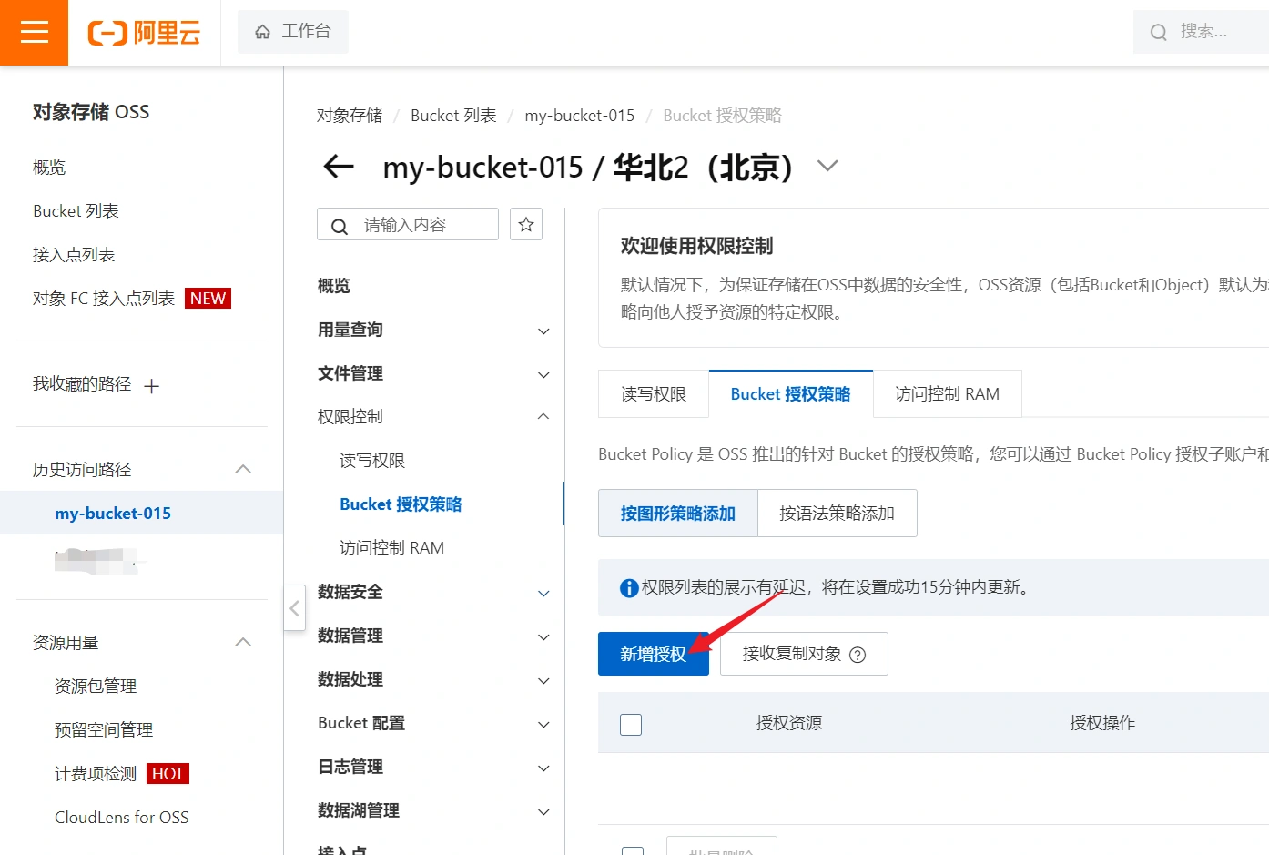
Task: Click help icon next to 接收复制对象
Action: (858, 655)
